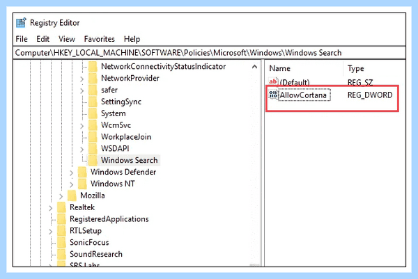Select the 'WorkplaceJoin' tree label
This screenshot has height=279, width=418.
126,137
